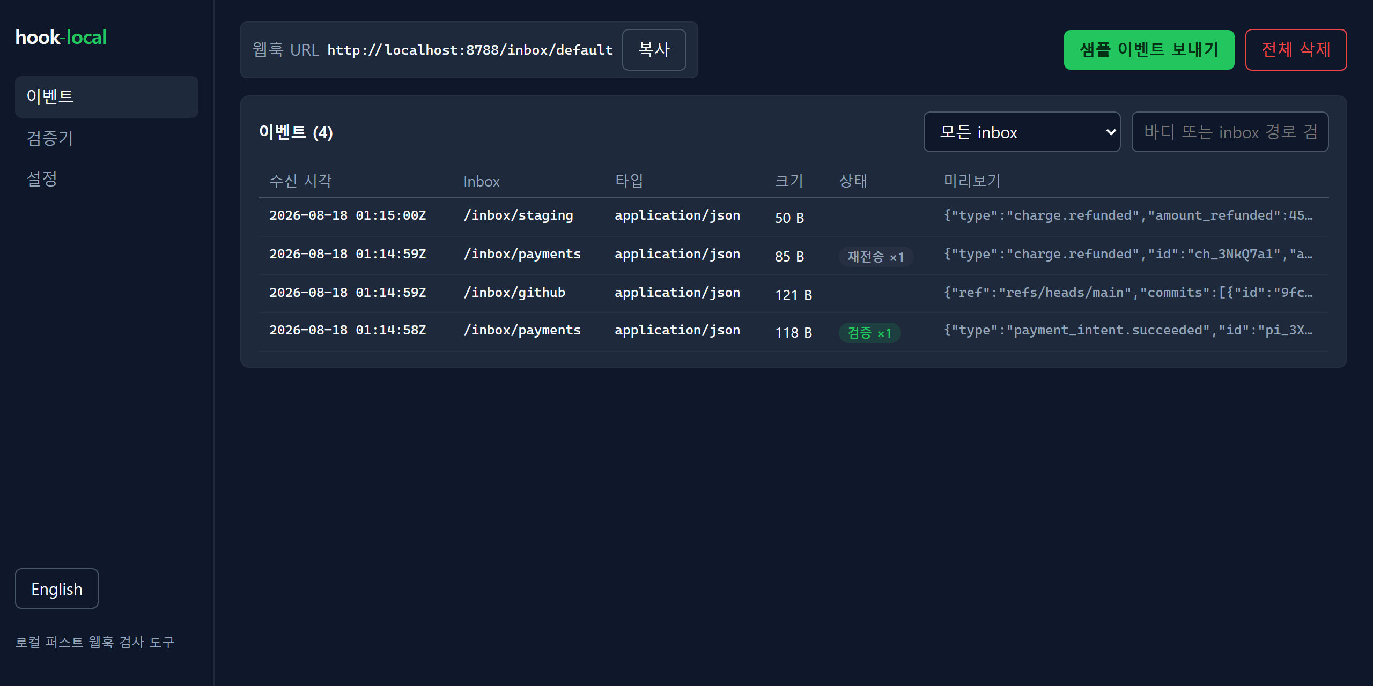This screenshot has height=686, width=1373.
Task: Click the 검증 ×1 status badge
Action: pyautogui.click(x=869, y=333)
